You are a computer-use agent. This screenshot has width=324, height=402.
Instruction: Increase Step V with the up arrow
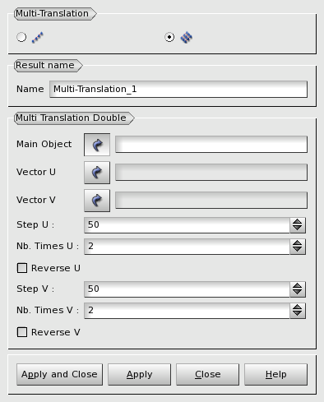298,285
